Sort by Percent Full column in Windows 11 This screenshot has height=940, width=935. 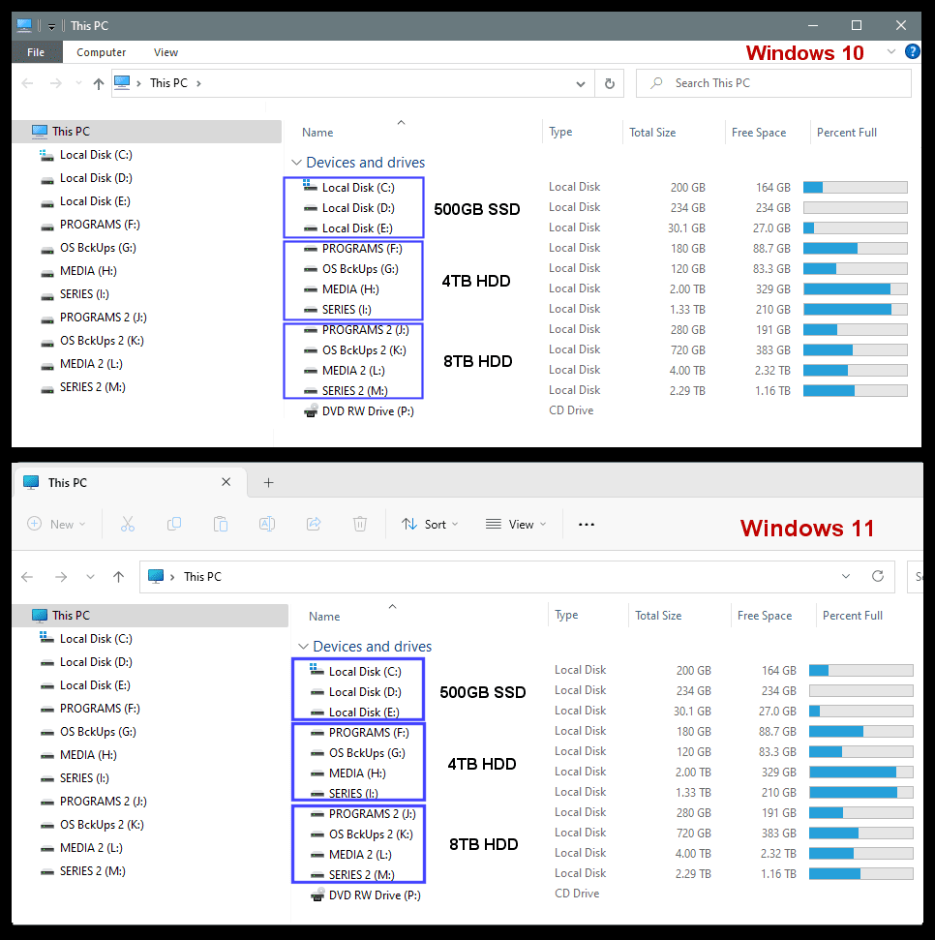click(x=853, y=616)
